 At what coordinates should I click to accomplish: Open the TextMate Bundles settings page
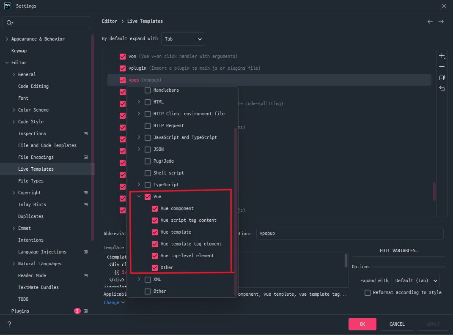(38, 287)
